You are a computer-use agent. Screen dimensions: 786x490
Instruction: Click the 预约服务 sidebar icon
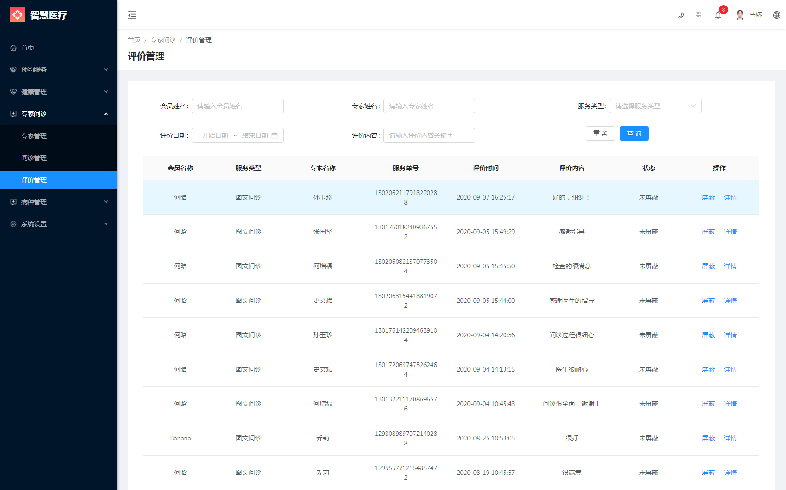pyautogui.click(x=13, y=70)
